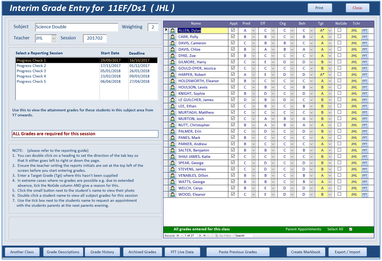The height and width of the screenshot is (261, 382).
Task: Open Pred dropdown for ALLEN, Dylan
Action: point(254,30)
